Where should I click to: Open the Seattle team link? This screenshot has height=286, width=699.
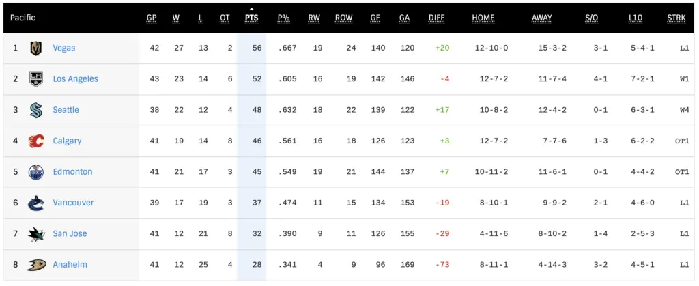coord(66,110)
